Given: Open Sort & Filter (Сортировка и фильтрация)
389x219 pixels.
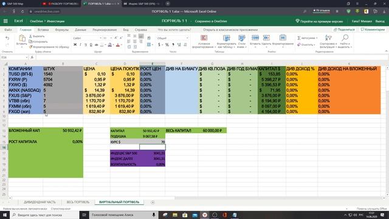Looking at the screenshot, I should pos(328,41).
